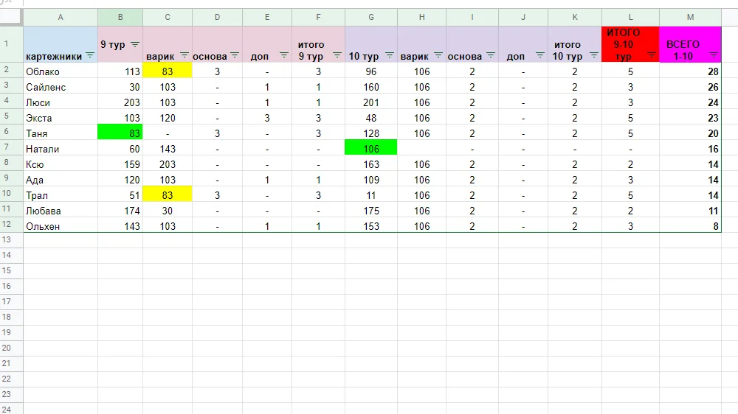
Task: Select cell with name Экста
Action: point(61,118)
